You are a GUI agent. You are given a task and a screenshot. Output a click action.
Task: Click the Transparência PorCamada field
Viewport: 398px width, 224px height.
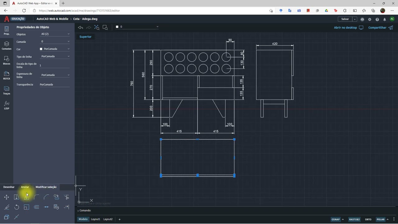[54, 85]
